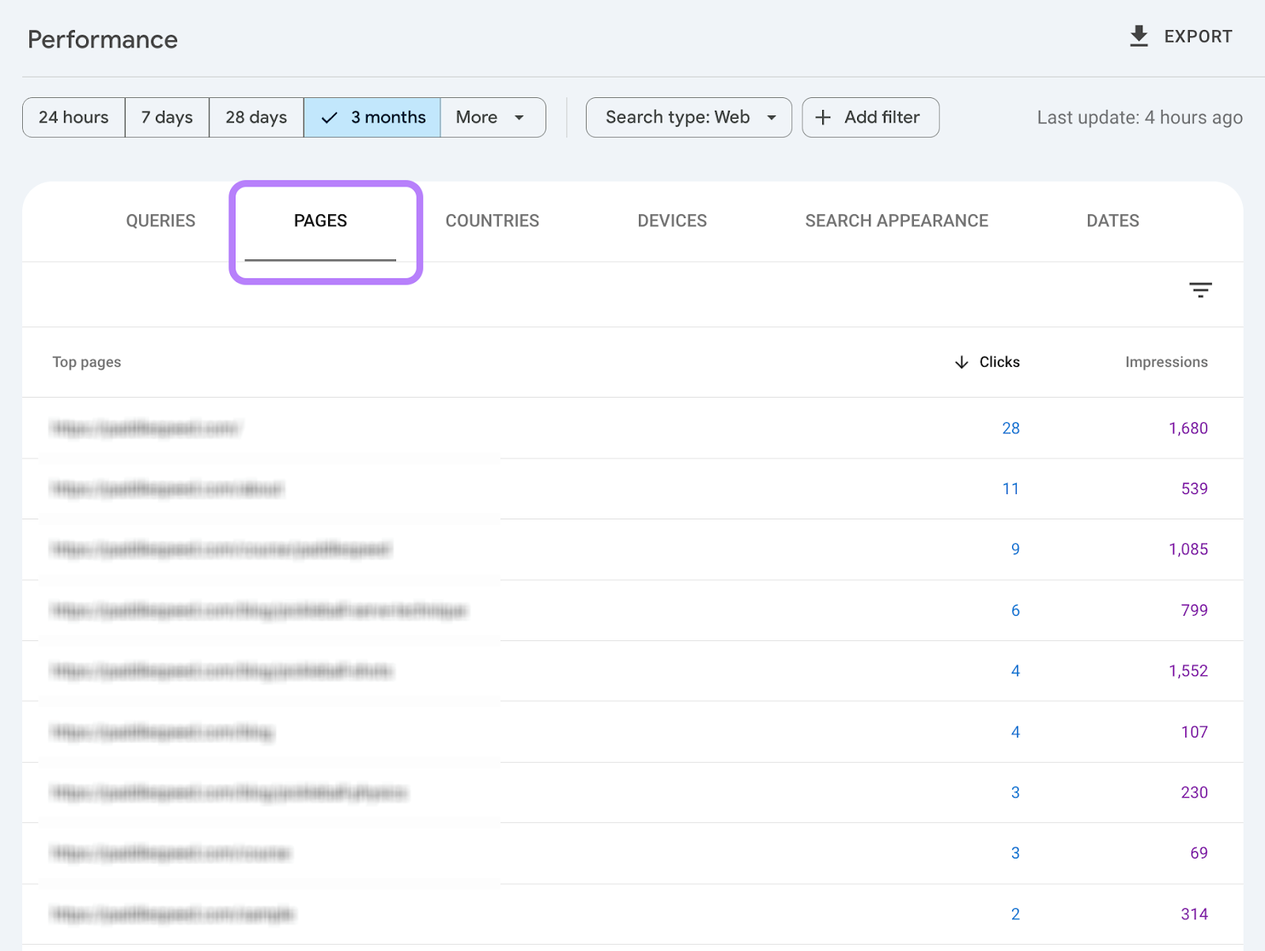1265x951 pixels.
Task: Click the chevron on the More button
Action: point(518,117)
